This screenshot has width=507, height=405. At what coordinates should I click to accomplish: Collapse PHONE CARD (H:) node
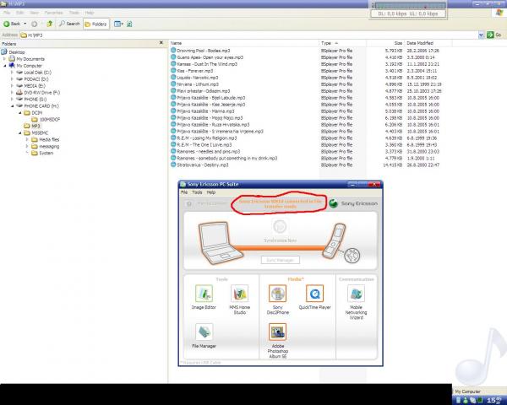point(13,106)
